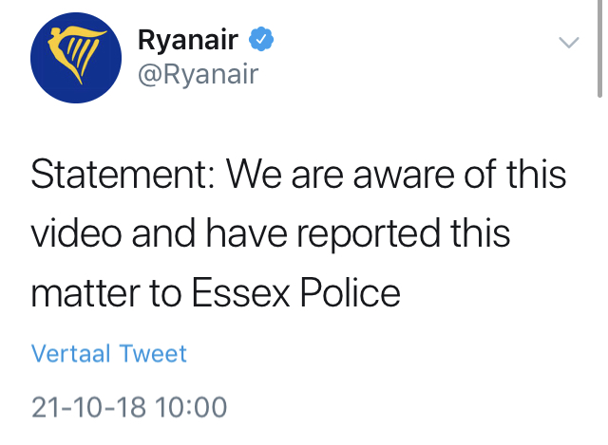This screenshot has height=445, width=608.
Task: Open the Ryanair harp logo avatar
Action: click(76, 58)
